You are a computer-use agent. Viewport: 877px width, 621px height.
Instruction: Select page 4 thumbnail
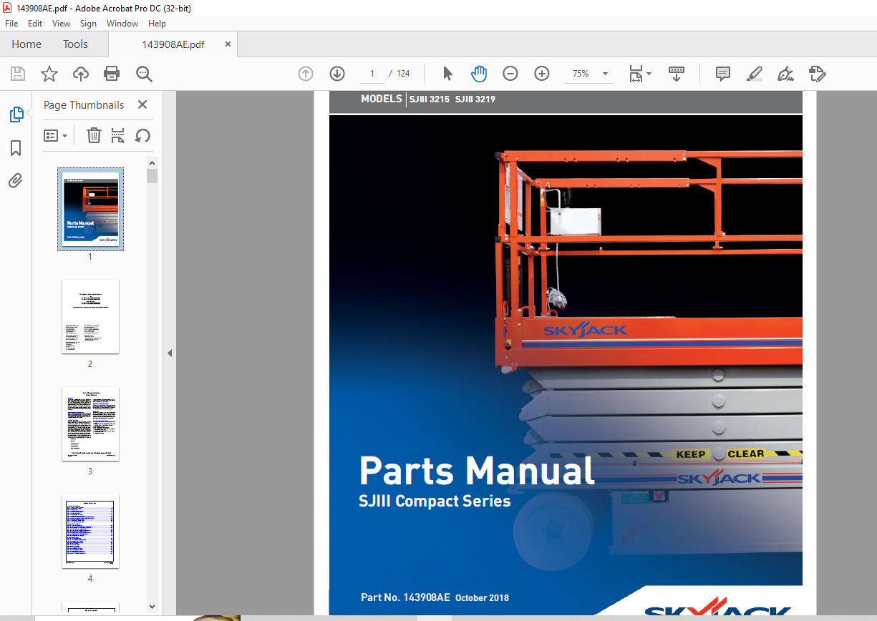[x=90, y=531]
